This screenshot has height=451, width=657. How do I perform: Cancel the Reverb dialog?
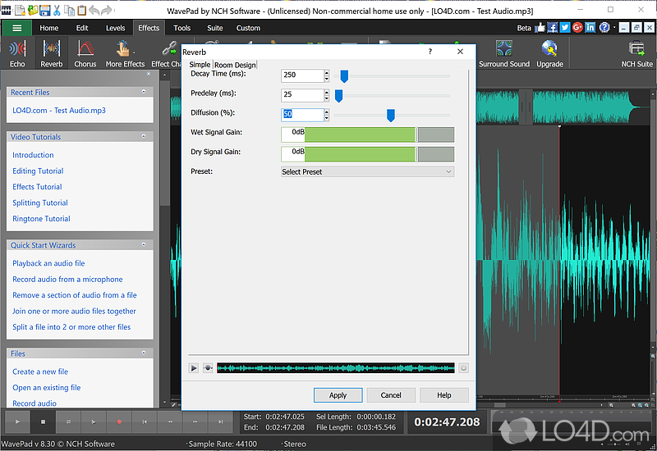click(x=391, y=394)
